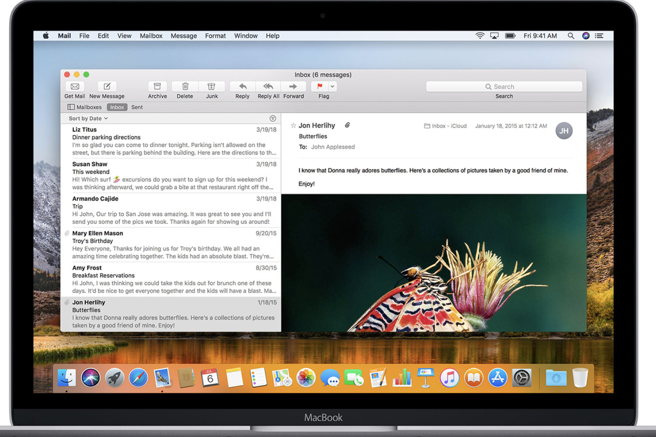Open Spotlight magnifying glass in menu bar
This screenshot has height=437, width=656.
coord(571,36)
